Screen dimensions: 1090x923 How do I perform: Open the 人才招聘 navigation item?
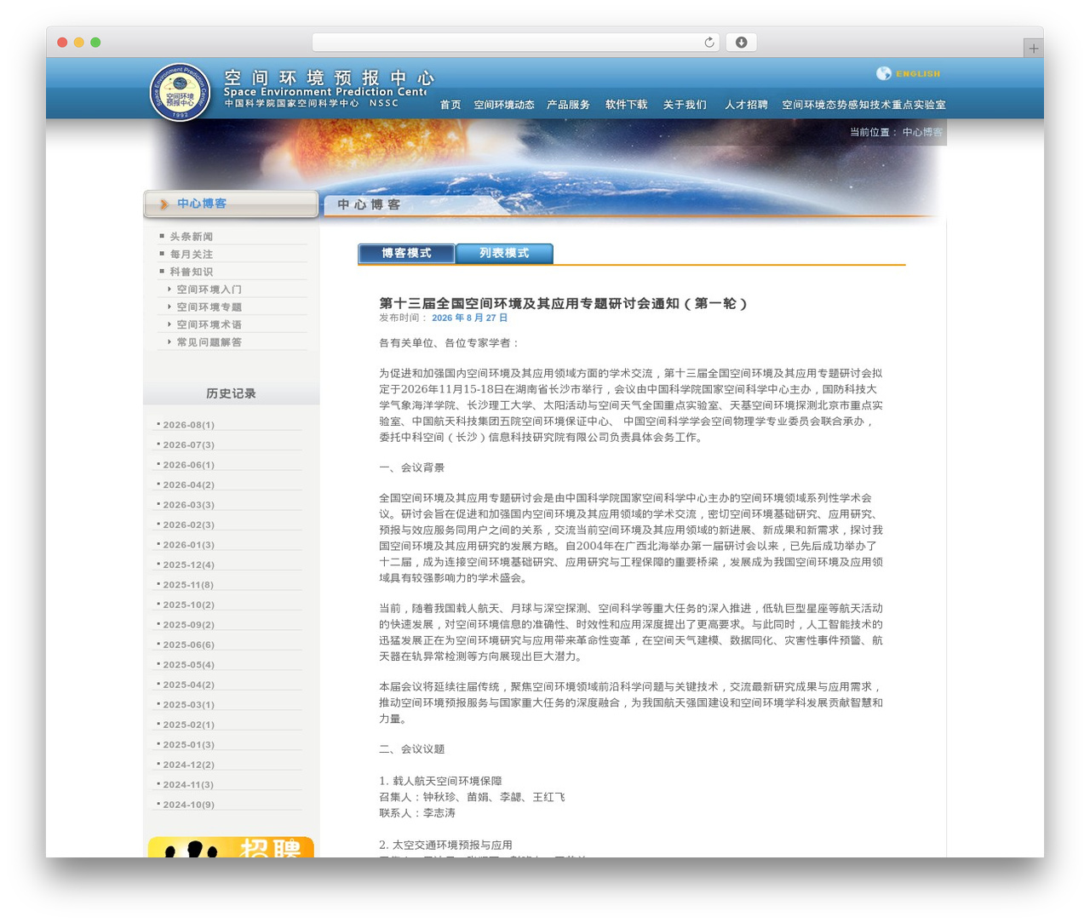(x=746, y=105)
